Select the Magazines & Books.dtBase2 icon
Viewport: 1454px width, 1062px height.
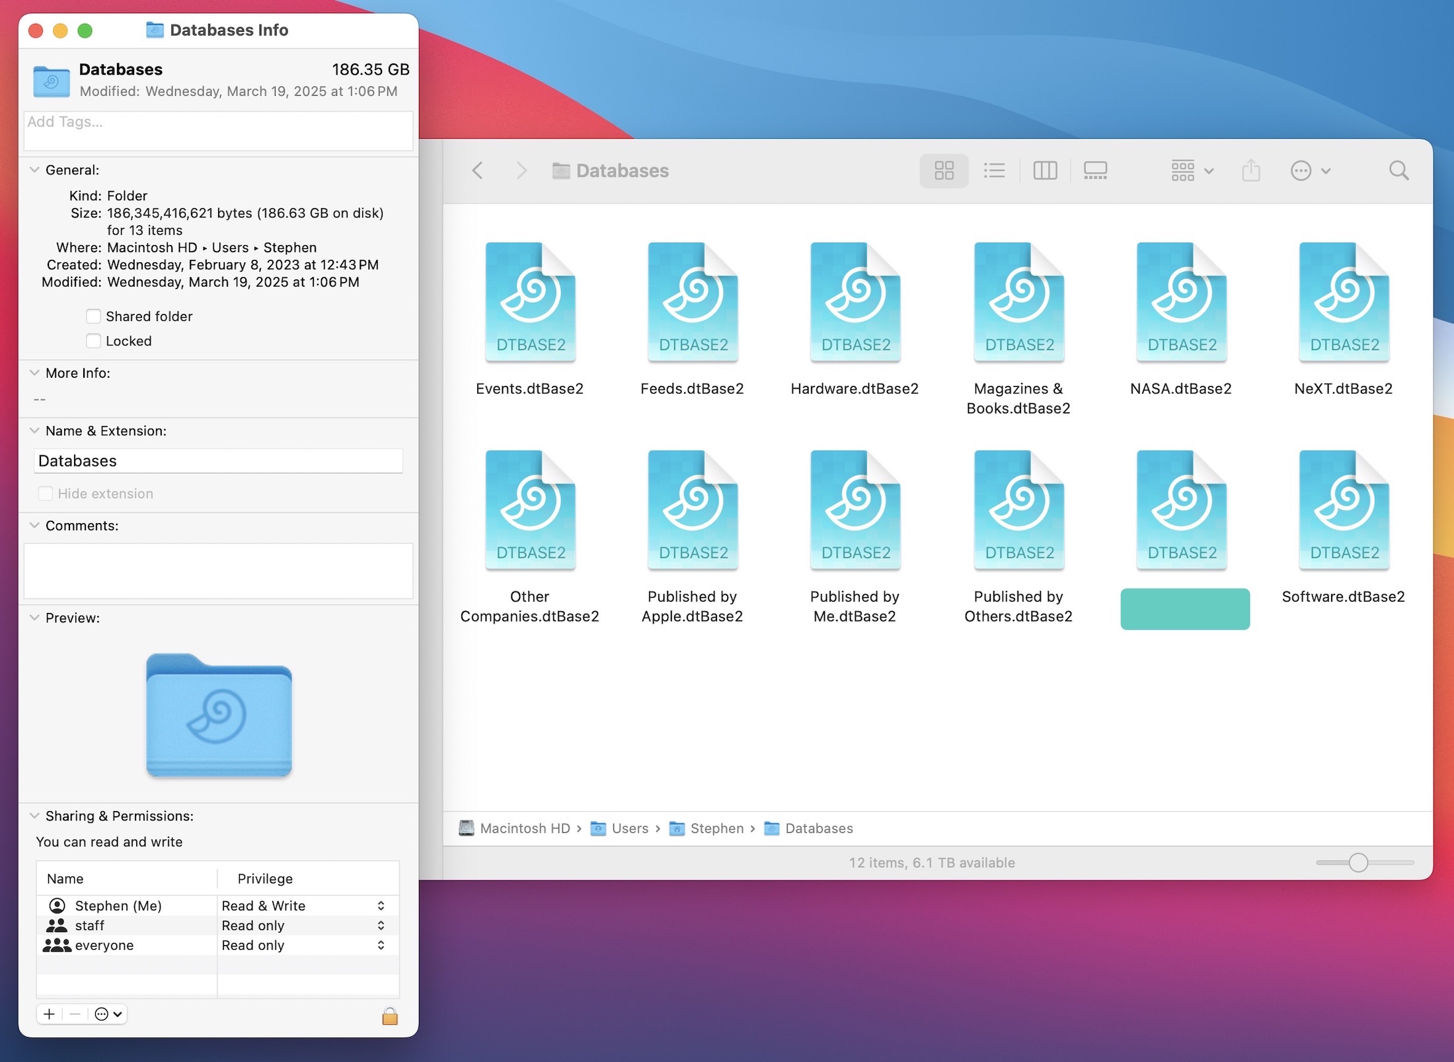point(1018,302)
